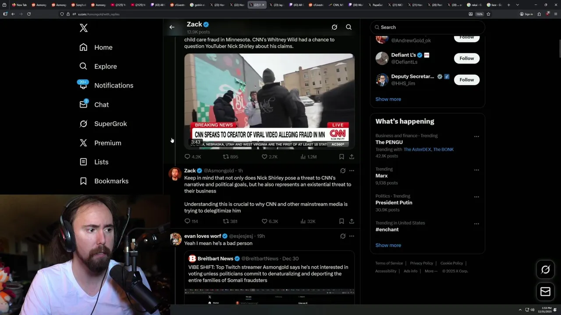The image size is (561, 315).
Task: Open Notifications in the sidebar
Action: (106, 85)
